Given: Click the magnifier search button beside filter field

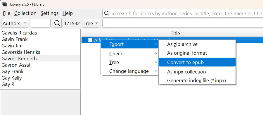Looking at the screenshot, I should [x=57, y=23].
